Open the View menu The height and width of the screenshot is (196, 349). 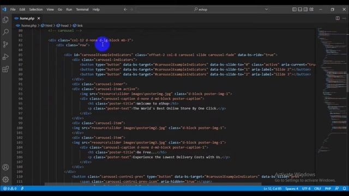click(x=50, y=9)
